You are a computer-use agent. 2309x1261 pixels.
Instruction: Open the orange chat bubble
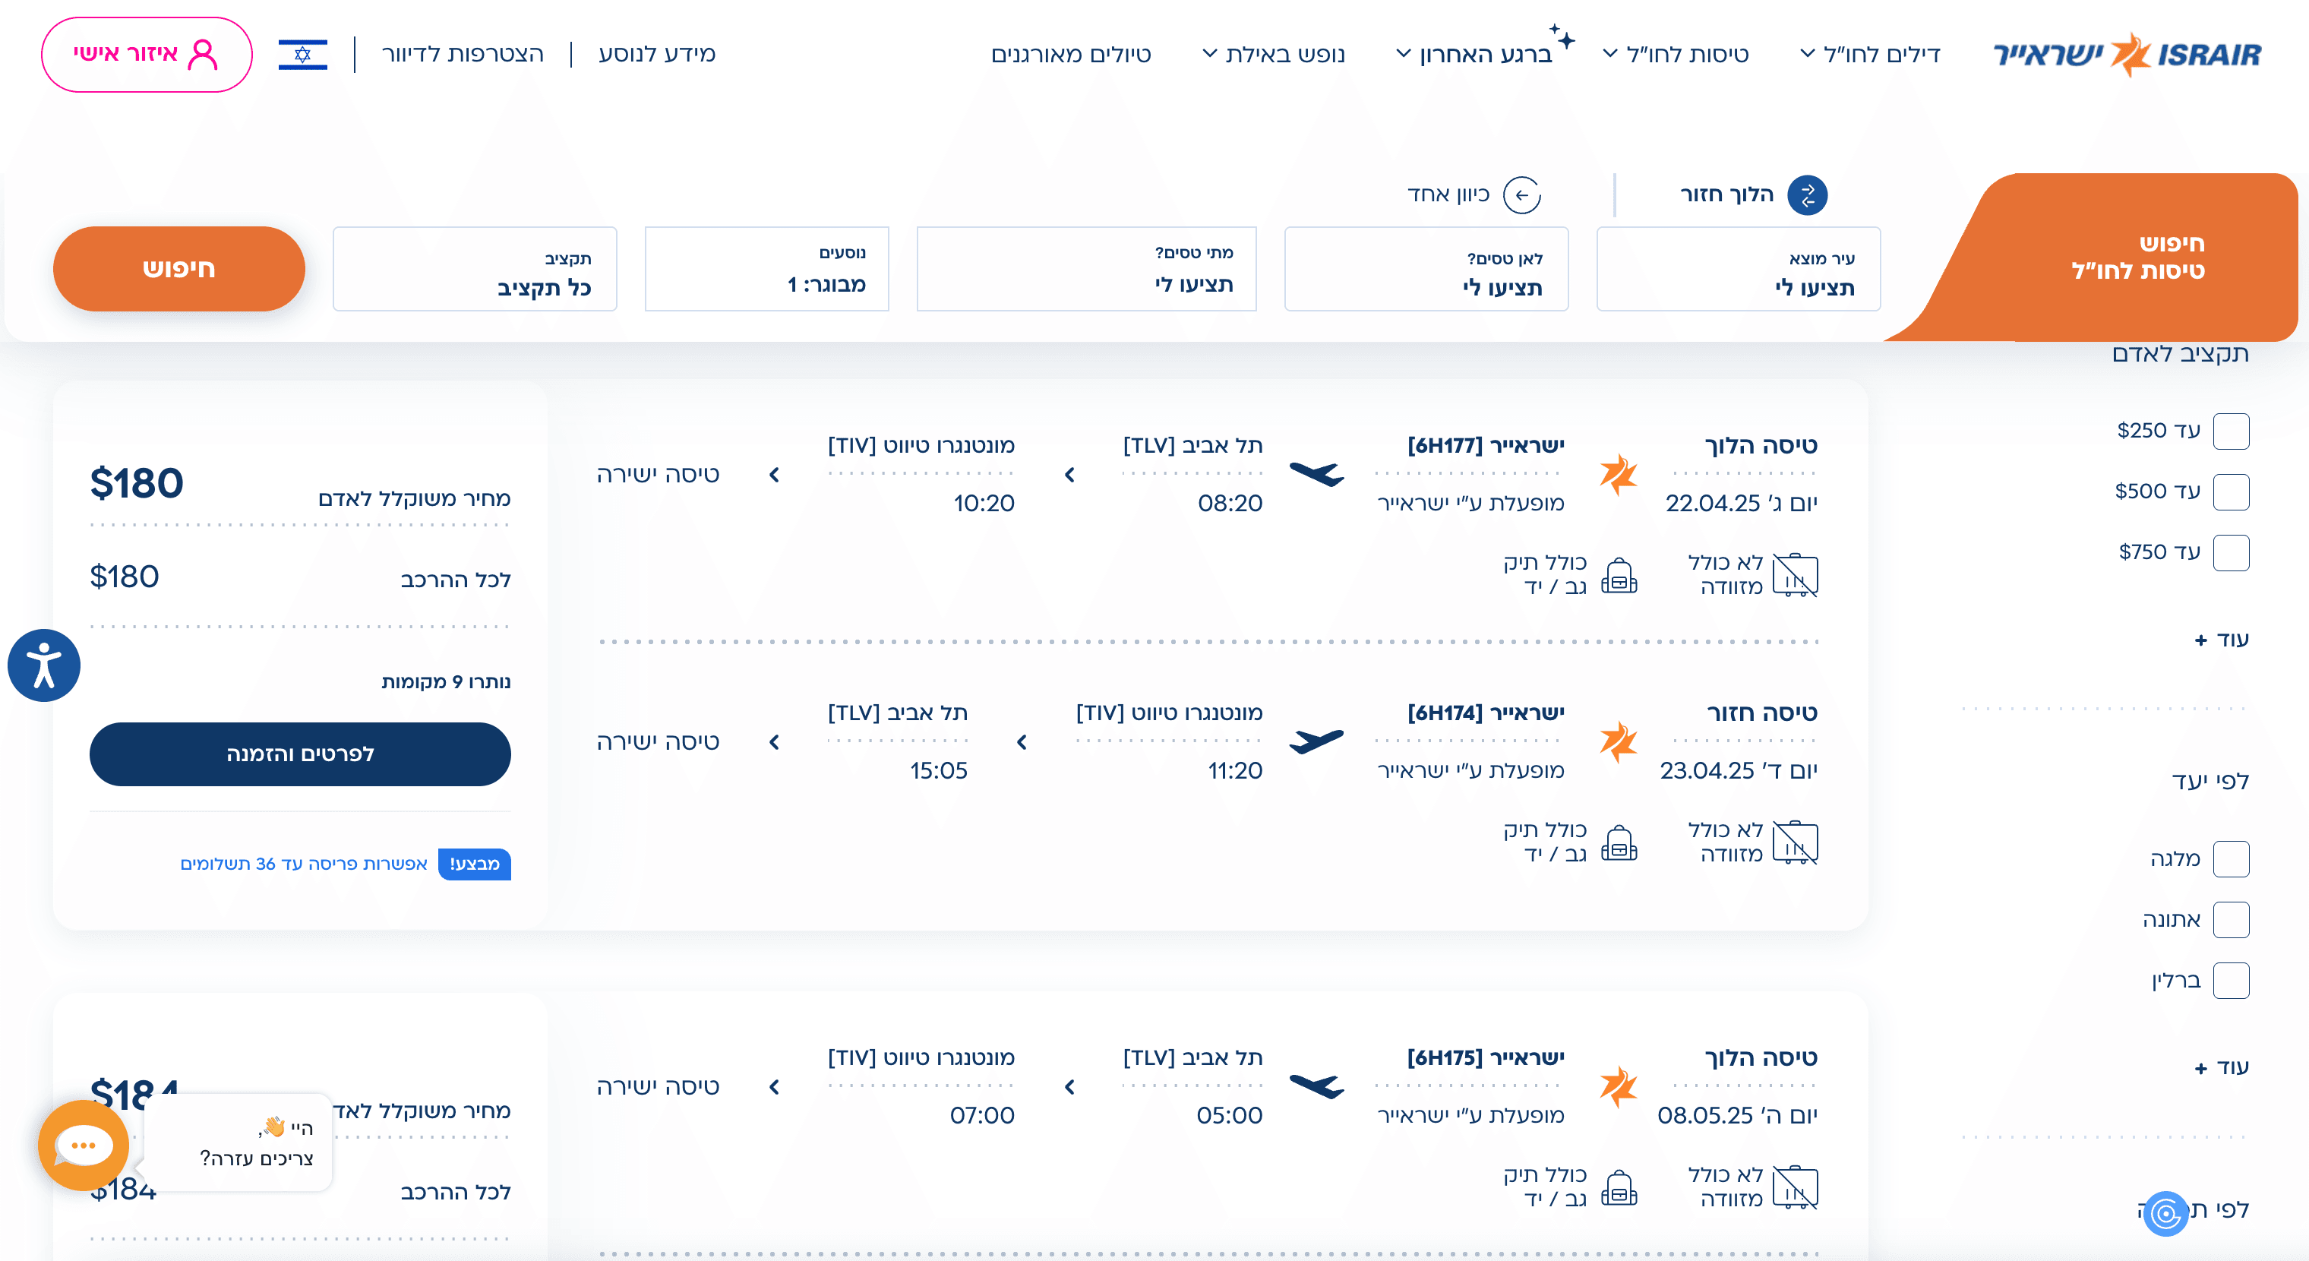pyautogui.click(x=84, y=1145)
